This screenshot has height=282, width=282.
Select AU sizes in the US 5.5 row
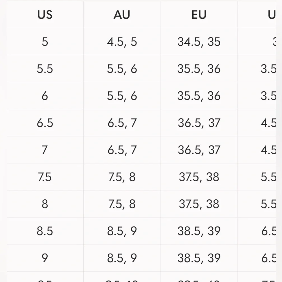point(122,69)
